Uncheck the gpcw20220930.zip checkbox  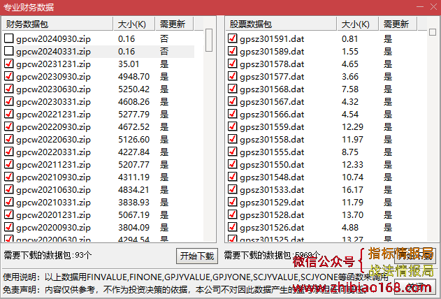(8, 126)
